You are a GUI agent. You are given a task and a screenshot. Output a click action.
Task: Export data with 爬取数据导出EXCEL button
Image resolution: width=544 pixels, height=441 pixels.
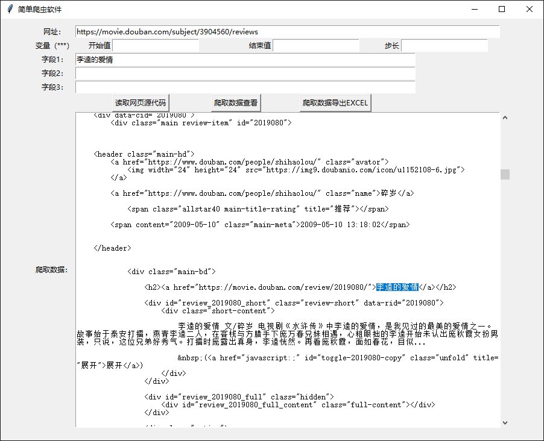[x=335, y=103]
